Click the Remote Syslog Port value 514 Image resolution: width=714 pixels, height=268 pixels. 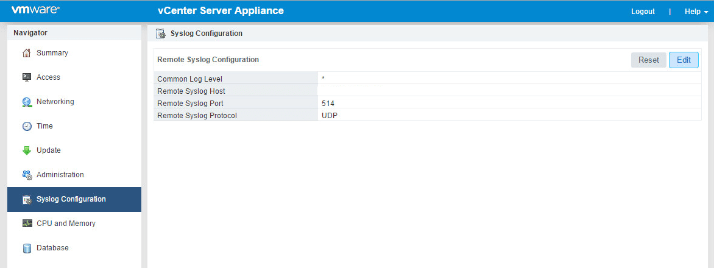tap(328, 103)
